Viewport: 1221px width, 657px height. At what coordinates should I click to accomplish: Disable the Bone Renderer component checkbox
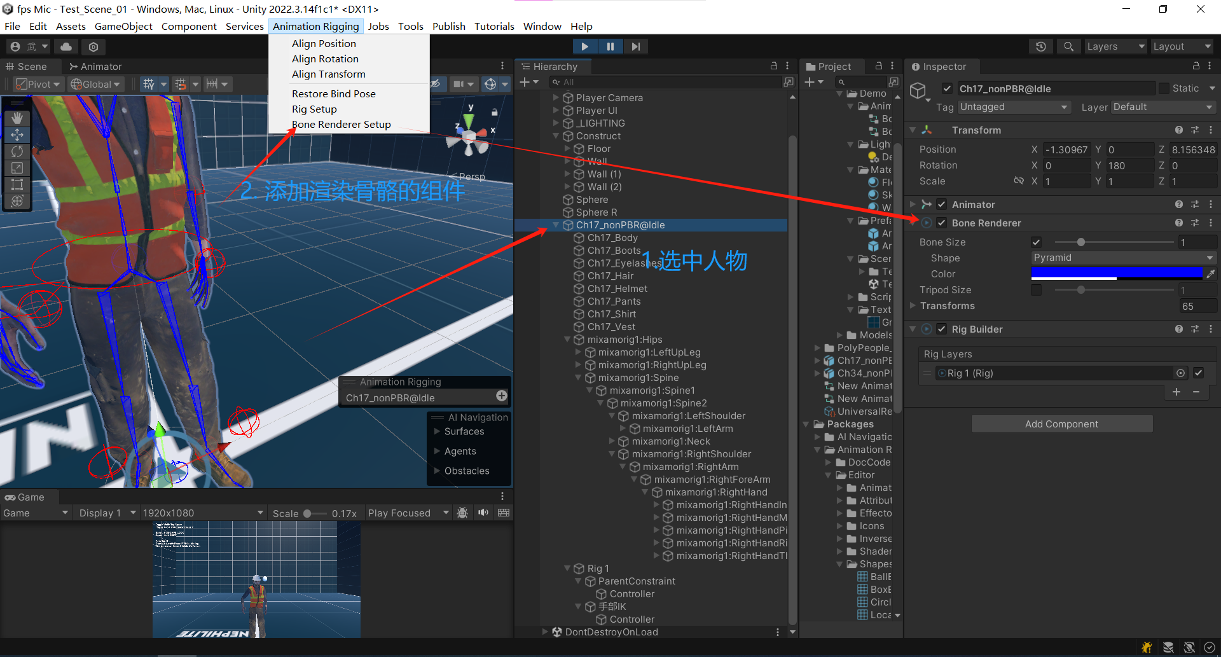[942, 223]
